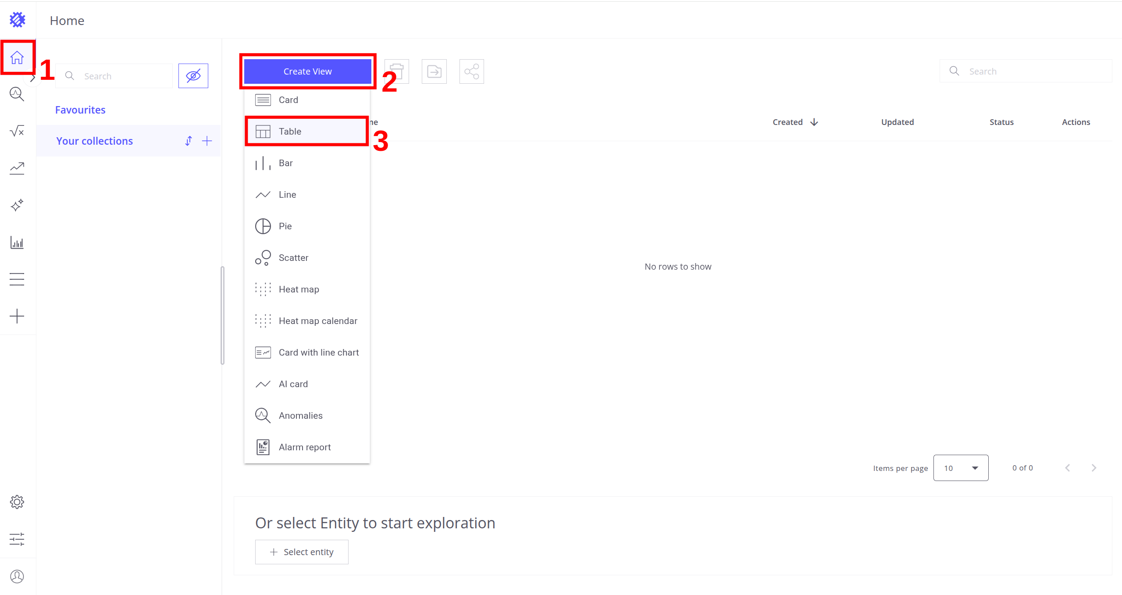1122x595 pixels.
Task: Open the anomaly search sidebar icon
Action: click(17, 94)
